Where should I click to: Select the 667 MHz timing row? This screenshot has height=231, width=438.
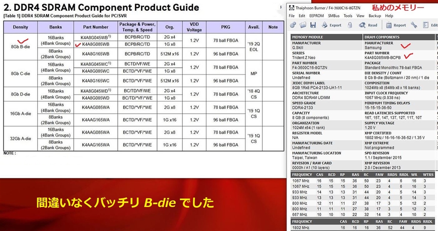pos(363,214)
